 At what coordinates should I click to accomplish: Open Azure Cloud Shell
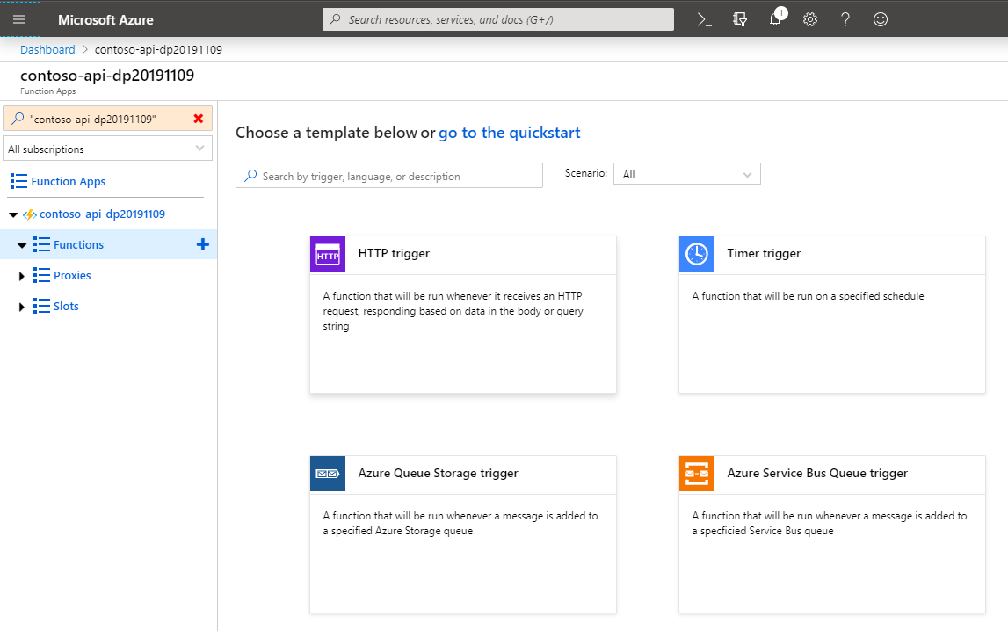pyautogui.click(x=704, y=18)
